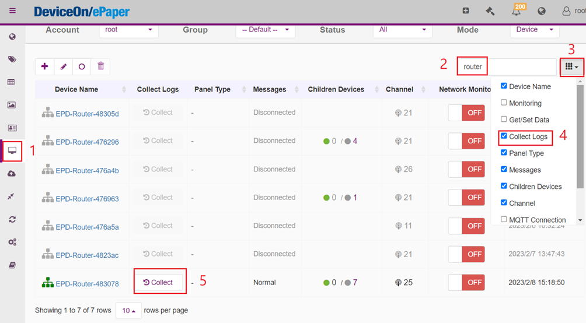Check the Get/Set Data column option
This screenshot has height=323, width=586.
click(504, 120)
